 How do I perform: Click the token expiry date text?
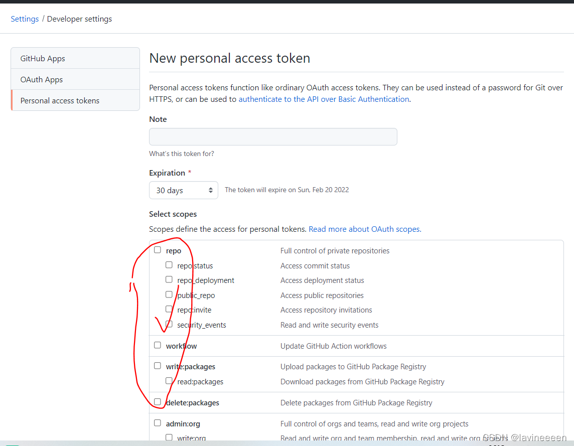(286, 190)
